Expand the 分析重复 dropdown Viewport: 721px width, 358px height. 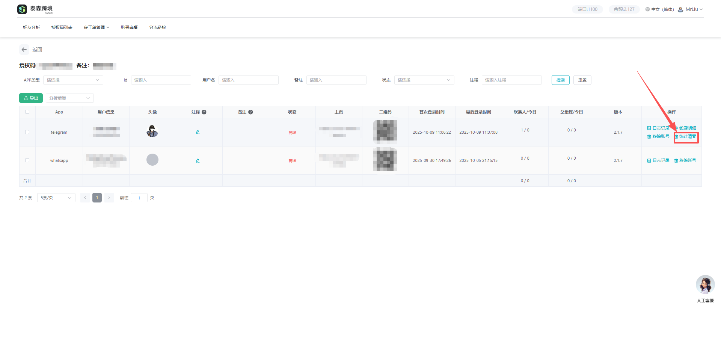[x=69, y=98]
